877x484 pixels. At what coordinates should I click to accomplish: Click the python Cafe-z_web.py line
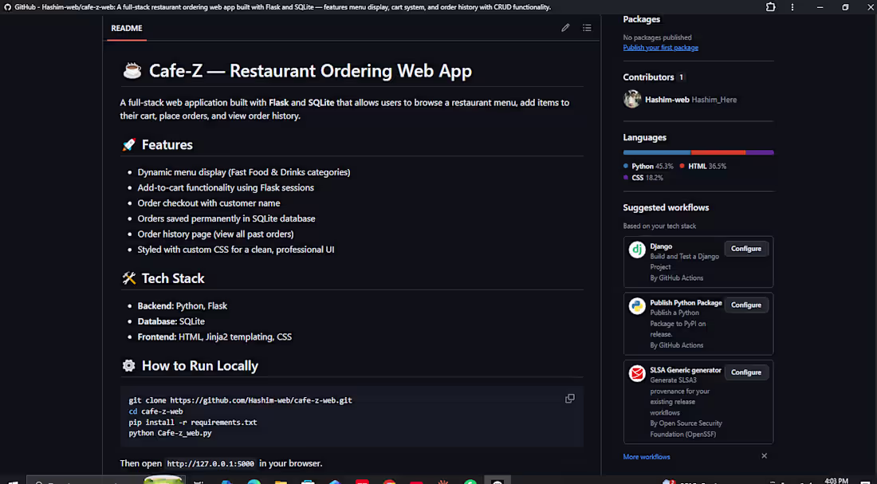[170, 433]
